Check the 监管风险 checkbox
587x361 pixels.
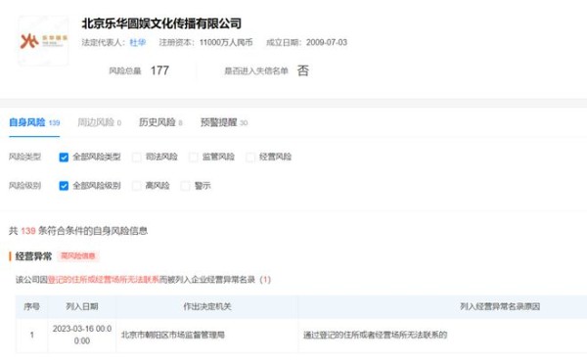(x=194, y=157)
